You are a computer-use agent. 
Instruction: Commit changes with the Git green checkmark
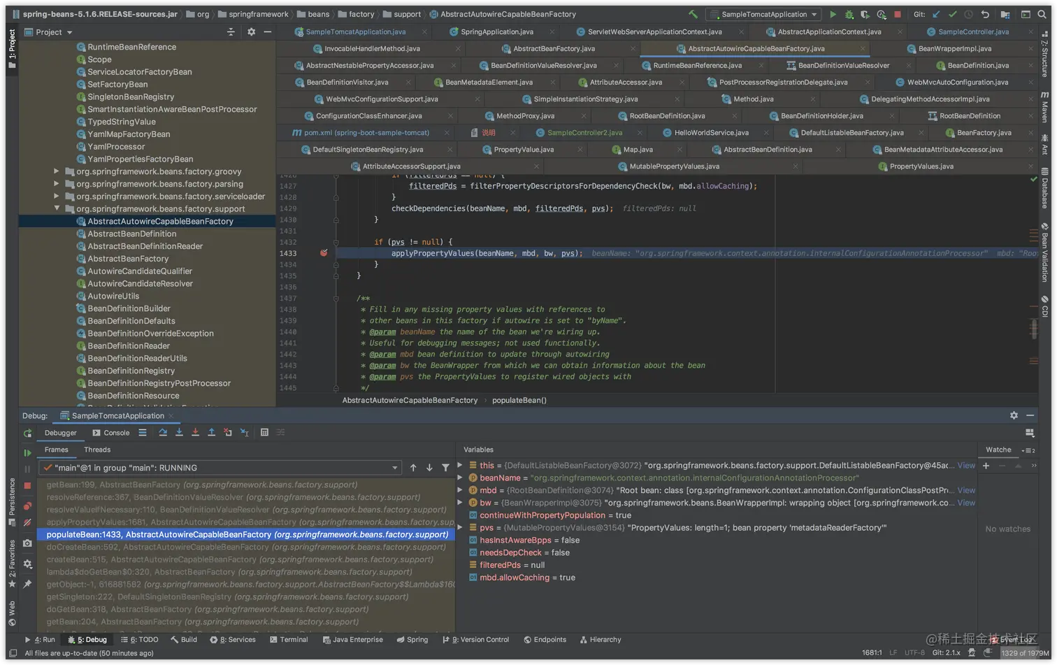952,14
